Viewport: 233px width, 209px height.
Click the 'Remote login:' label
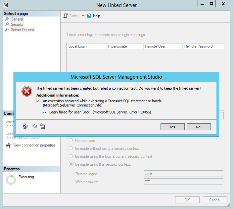point(86,174)
